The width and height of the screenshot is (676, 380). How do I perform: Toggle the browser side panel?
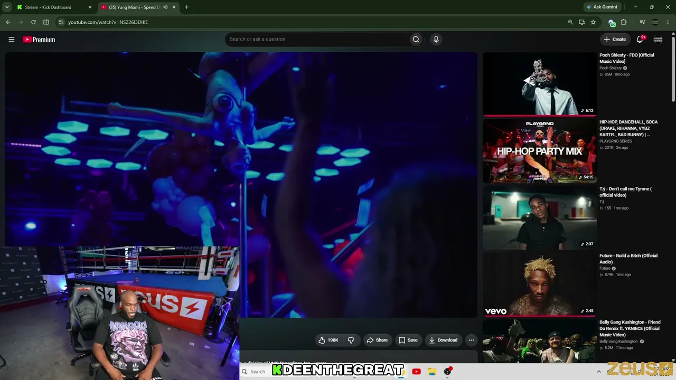click(x=46, y=22)
